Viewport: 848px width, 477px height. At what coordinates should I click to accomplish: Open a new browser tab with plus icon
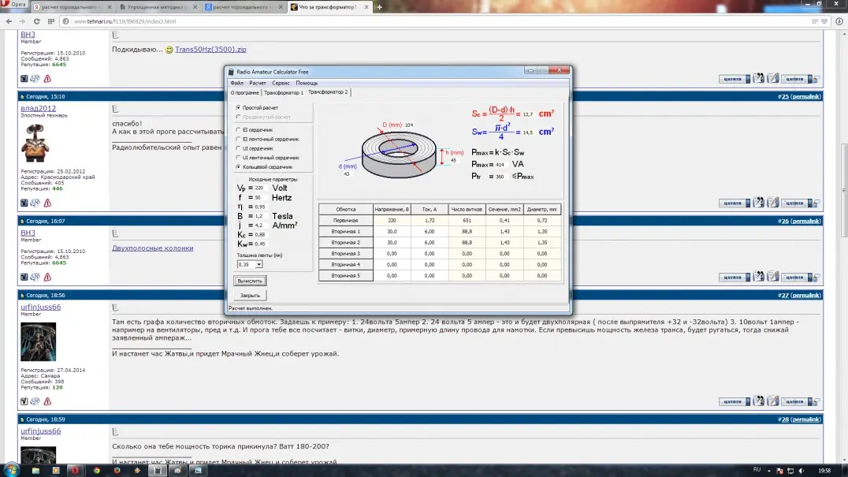coord(379,7)
